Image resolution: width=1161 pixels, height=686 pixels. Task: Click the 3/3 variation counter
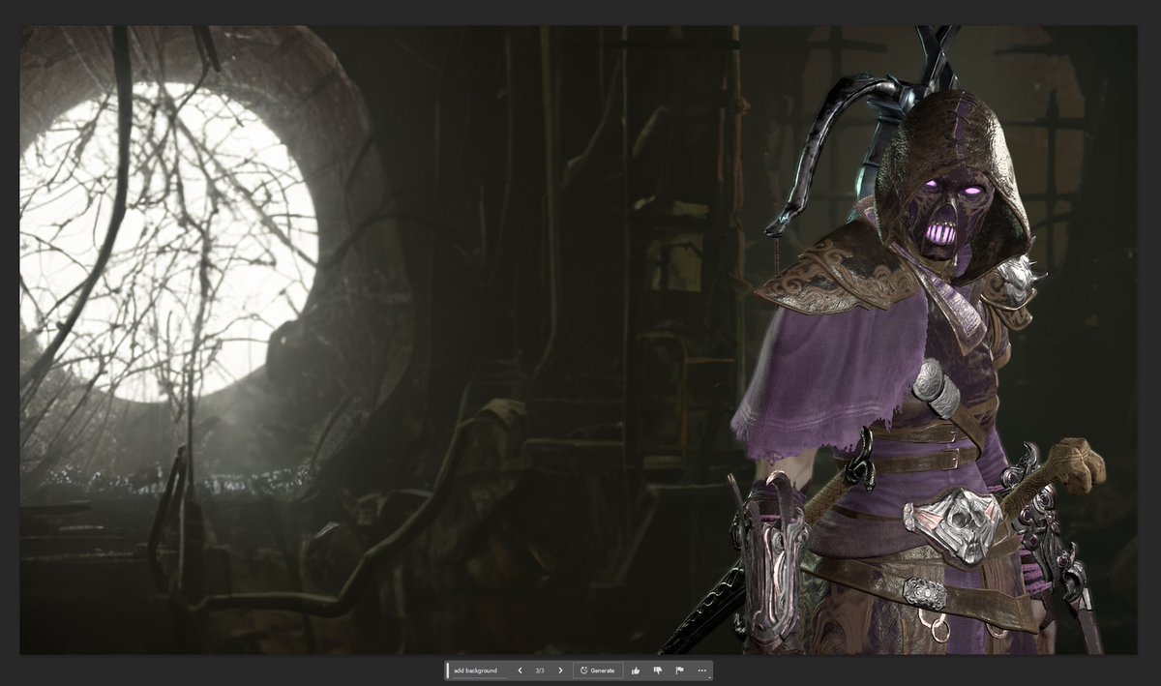click(x=540, y=671)
